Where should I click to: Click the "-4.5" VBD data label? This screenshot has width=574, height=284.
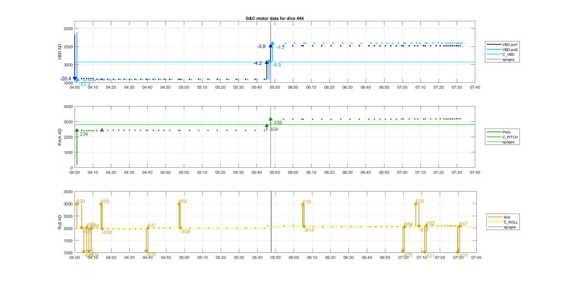[277, 65]
